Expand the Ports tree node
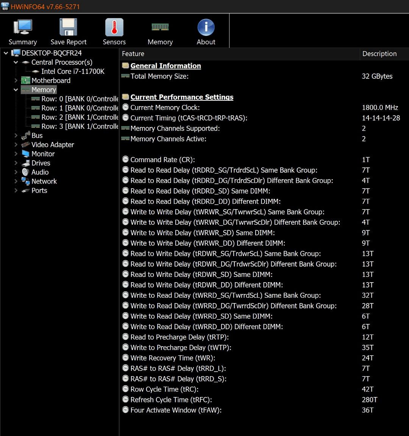The height and width of the screenshot is (436, 409). point(16,191)
